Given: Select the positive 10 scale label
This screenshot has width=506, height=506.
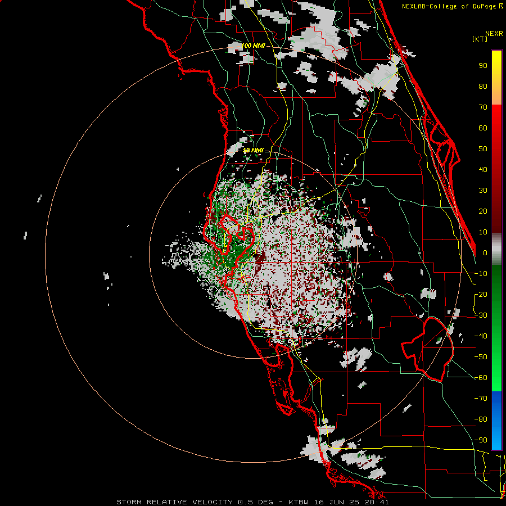Looking at the screenshot, I should tap(483, 232).
